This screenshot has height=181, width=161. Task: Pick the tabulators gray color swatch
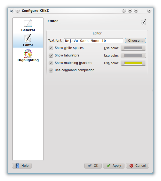[x=133, y=55]
